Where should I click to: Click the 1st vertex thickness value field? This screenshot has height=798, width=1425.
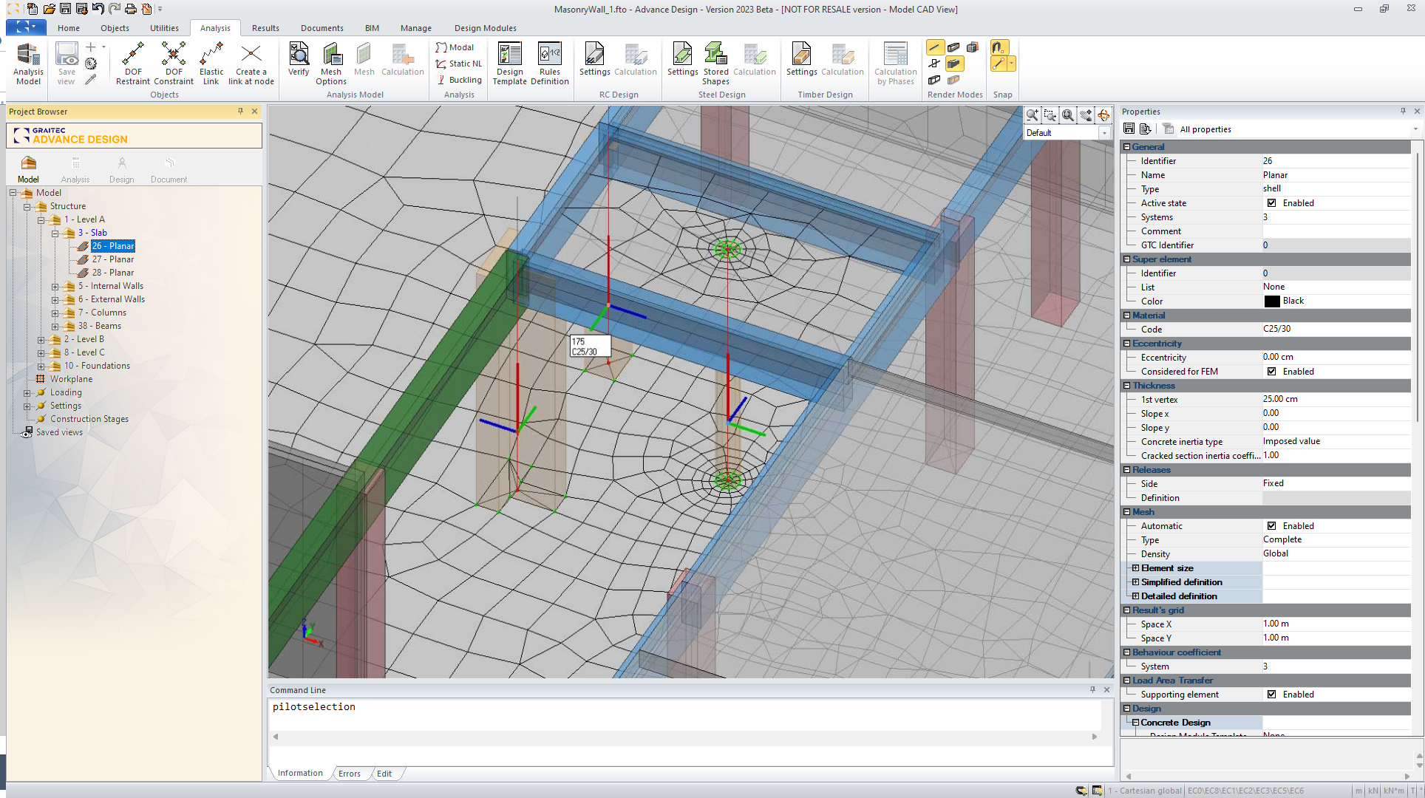[x=1336, y=399]
